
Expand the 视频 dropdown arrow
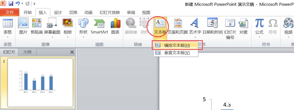(288, 37)
